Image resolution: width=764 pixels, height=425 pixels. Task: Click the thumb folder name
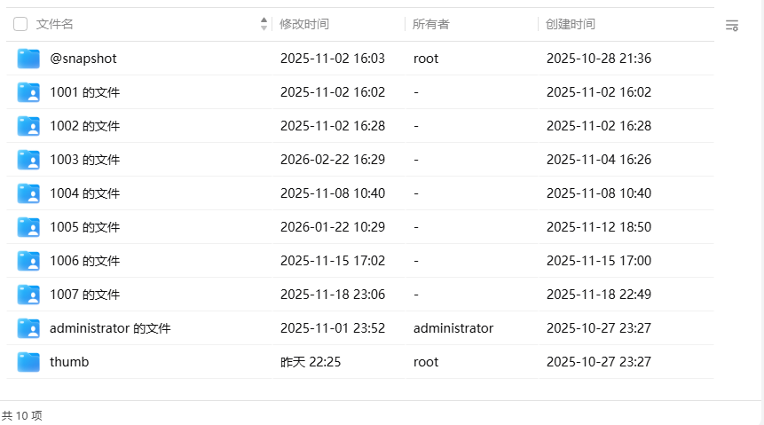coord(69,362)
